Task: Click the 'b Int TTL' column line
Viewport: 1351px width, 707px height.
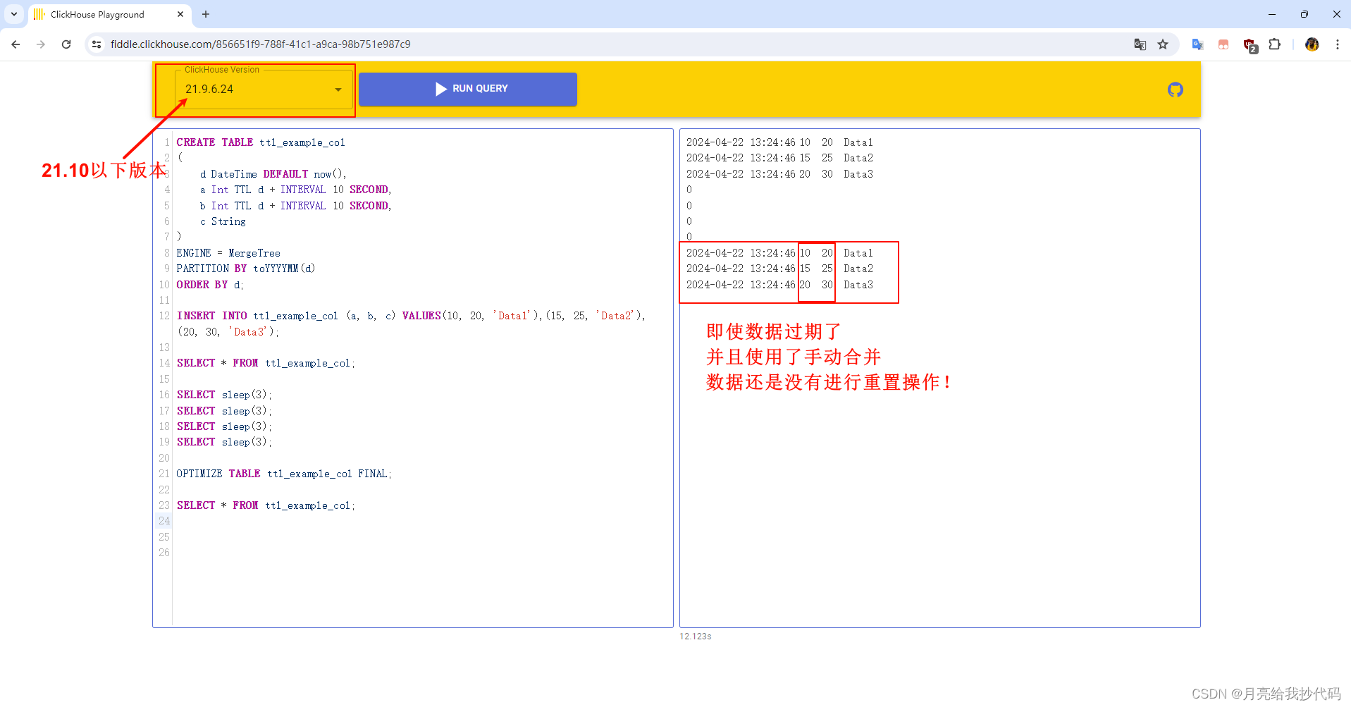Action: tap(295, 206)
